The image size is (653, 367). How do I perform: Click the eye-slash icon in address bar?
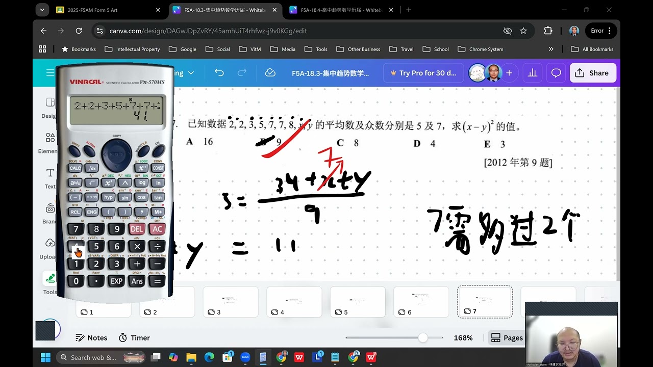click(x=508, y=31)
